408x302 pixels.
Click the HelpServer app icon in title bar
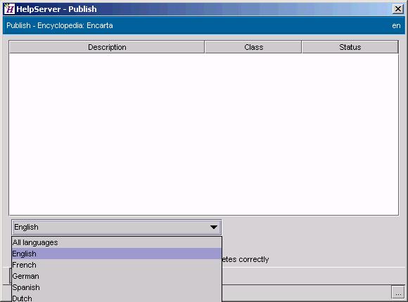(x=9, y=9)
